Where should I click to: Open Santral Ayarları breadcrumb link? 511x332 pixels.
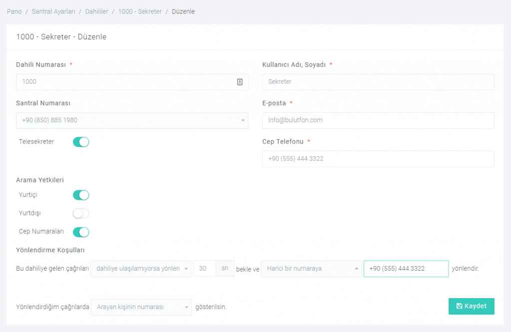(53, 11)
